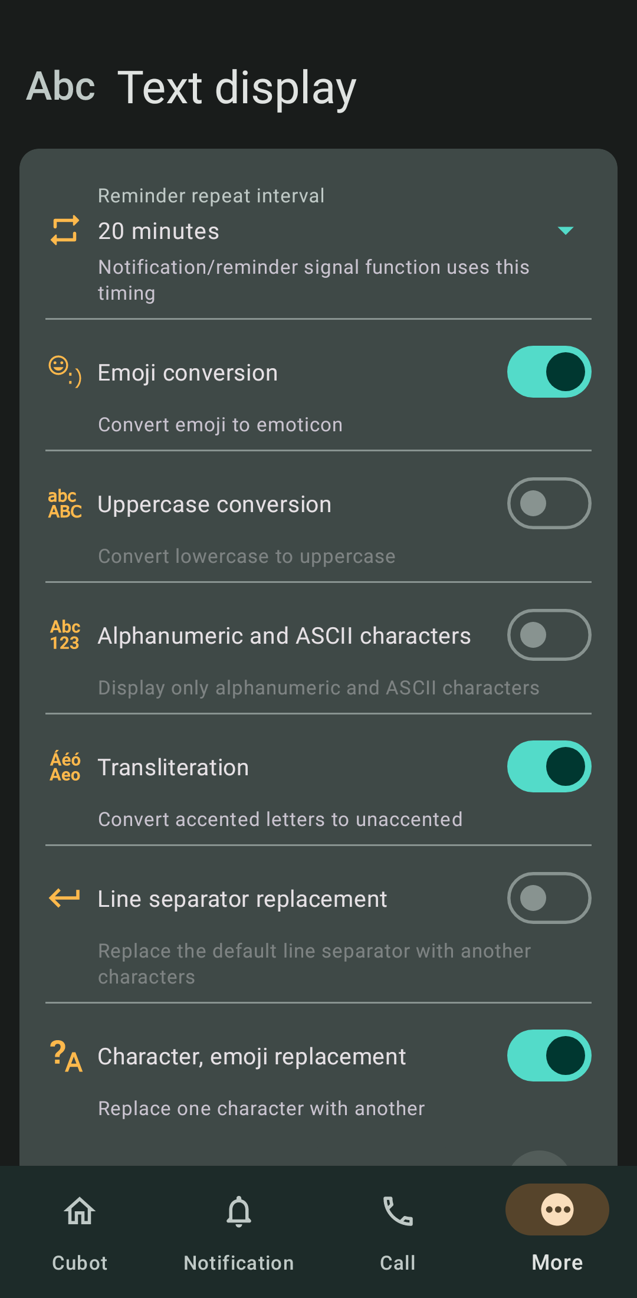
Task: Click the Áéó Aeo transliteration icon
Action: click(65, 767)
